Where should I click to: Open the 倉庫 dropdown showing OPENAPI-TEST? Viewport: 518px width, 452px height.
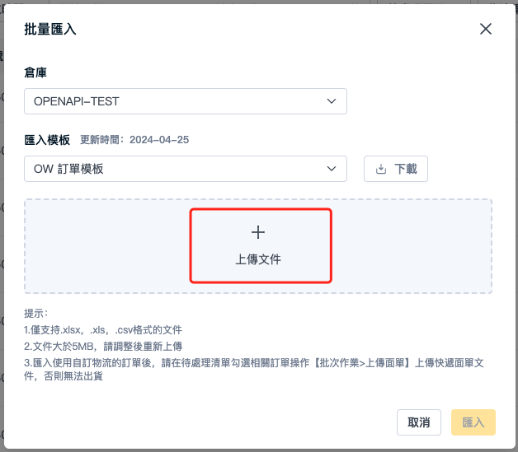[186, 101]
